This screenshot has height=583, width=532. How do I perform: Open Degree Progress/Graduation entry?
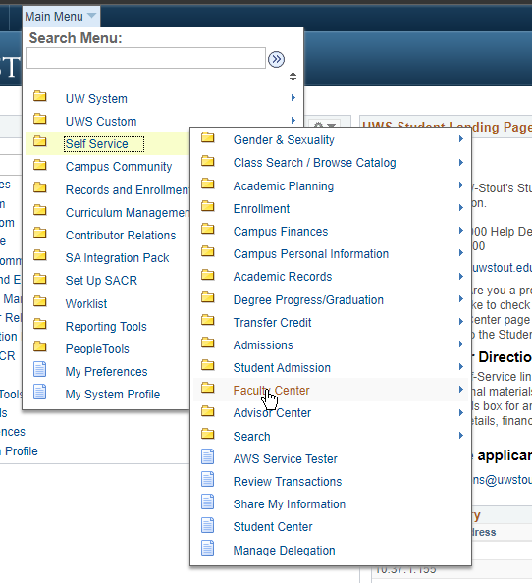click(308, 300)
